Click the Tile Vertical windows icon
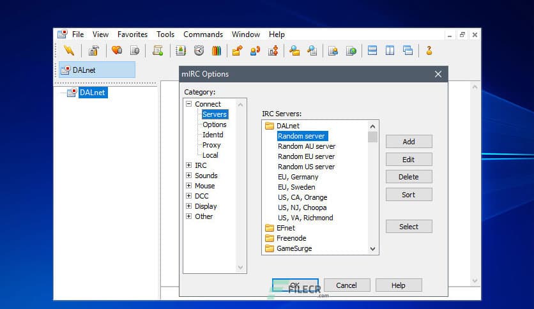534x309 pixels. [390, 50]
